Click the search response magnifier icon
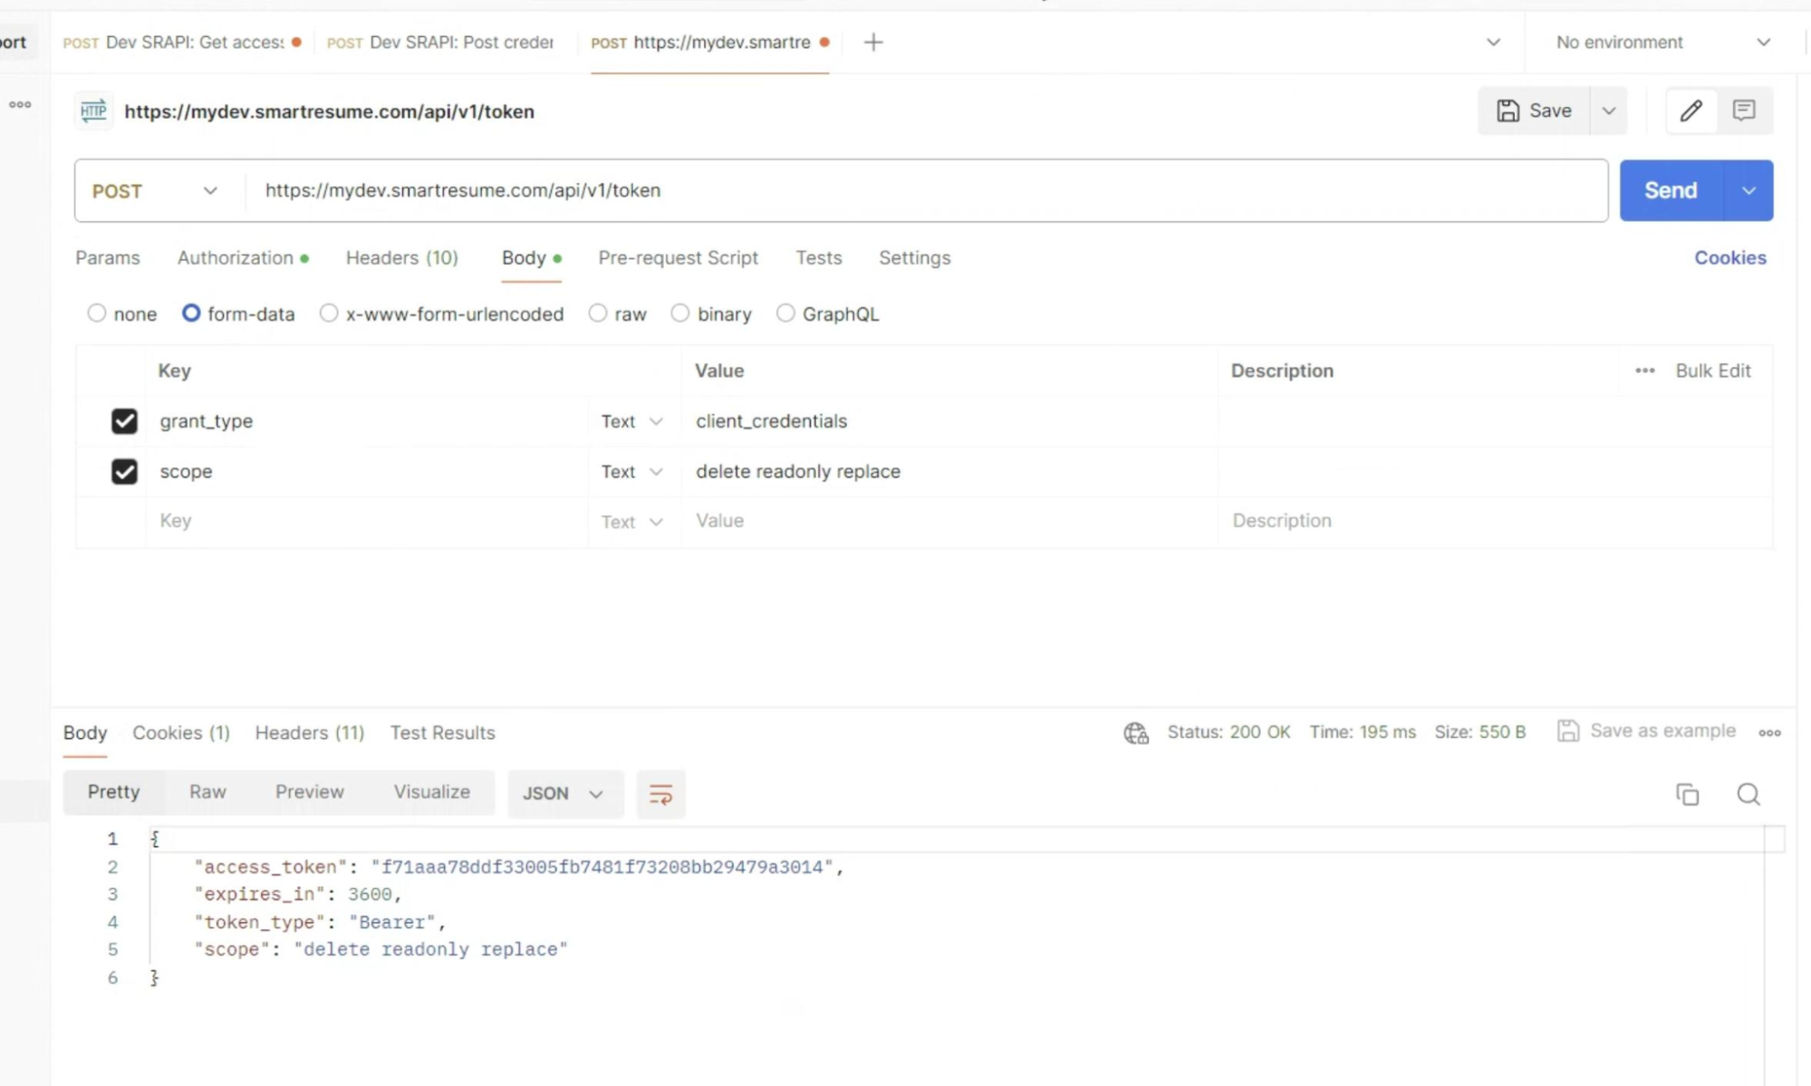 click(x=1748, y=794)
